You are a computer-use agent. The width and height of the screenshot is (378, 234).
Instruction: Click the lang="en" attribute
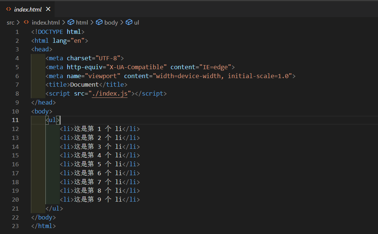tap(69, 41)
